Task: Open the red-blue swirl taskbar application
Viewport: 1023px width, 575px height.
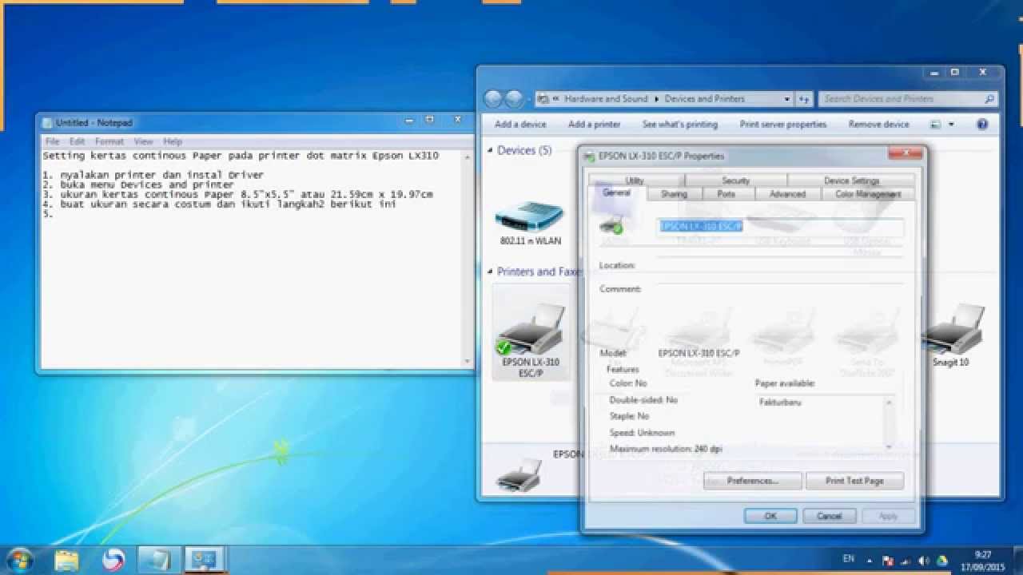Action: coord(114,560)
